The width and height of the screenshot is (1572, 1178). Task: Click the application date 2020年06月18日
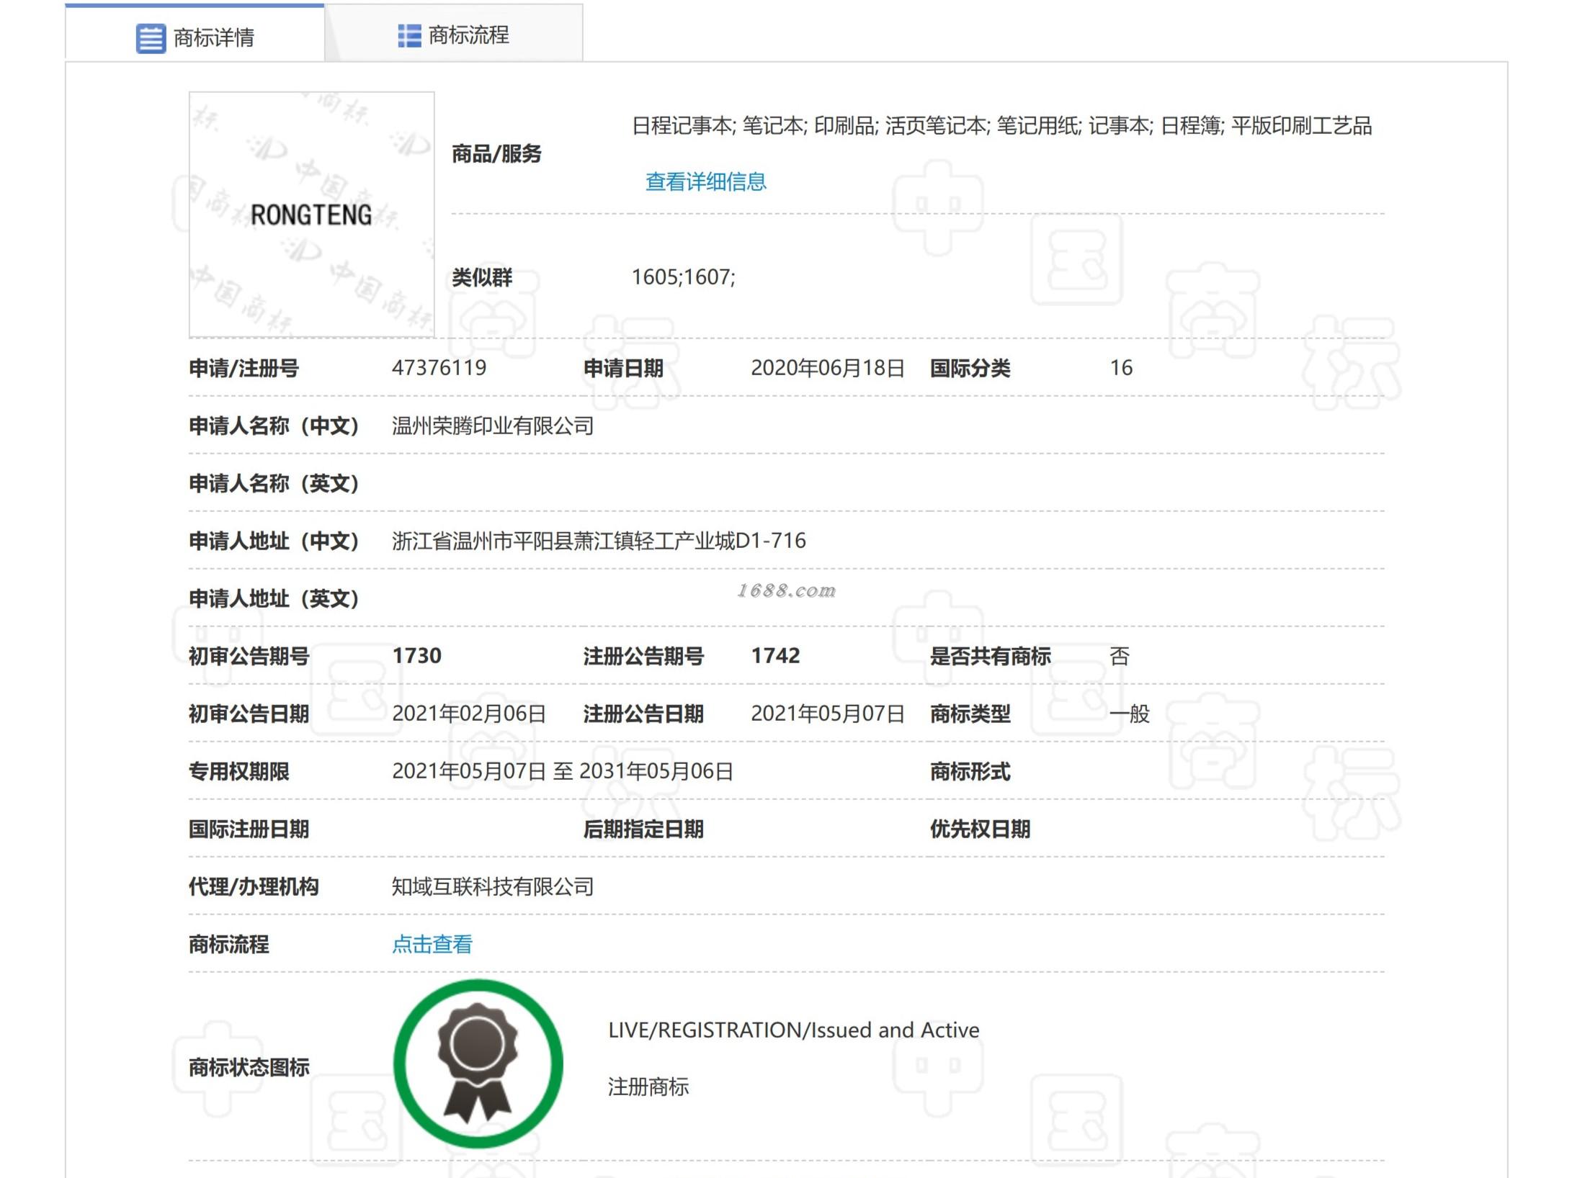[827, 368]
